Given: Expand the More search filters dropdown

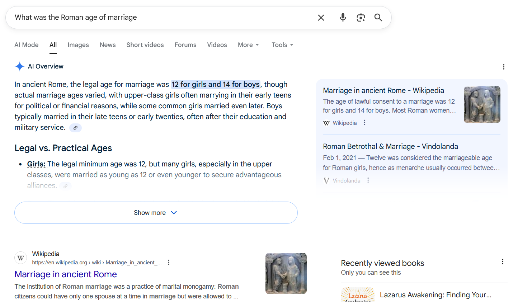Looking at the screenshot, I should [248, 45].
